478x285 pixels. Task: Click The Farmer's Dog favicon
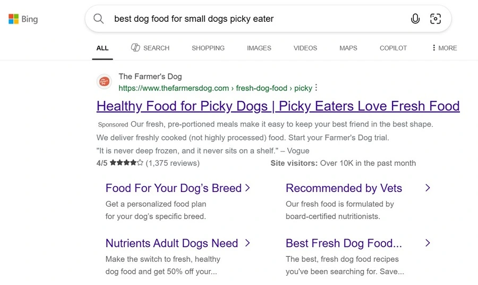(104, 82)
